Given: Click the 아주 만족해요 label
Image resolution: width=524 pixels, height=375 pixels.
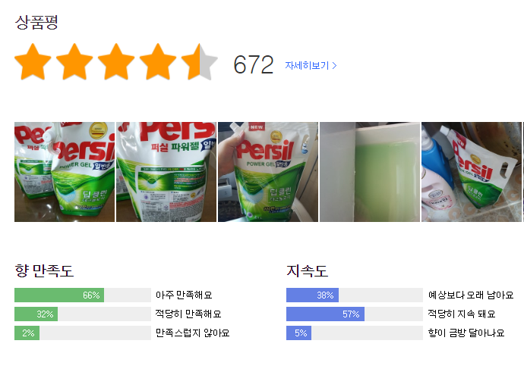Looking at the screenshot, I should coord(184,295).
